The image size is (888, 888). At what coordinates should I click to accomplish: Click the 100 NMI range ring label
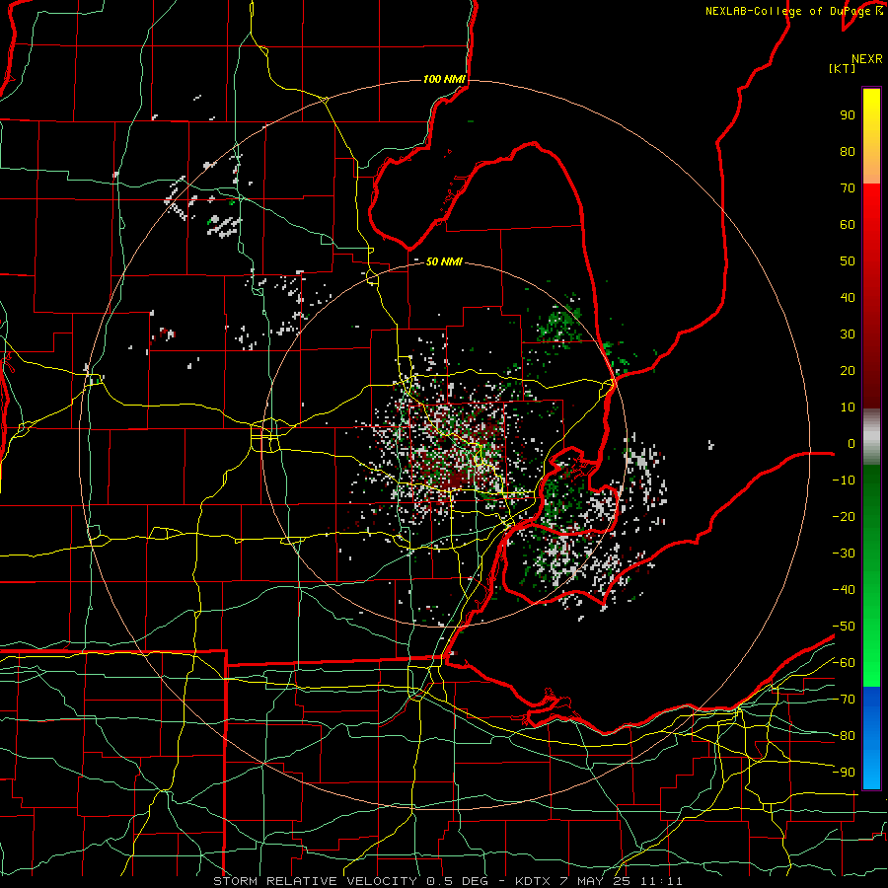click(444, 79)
